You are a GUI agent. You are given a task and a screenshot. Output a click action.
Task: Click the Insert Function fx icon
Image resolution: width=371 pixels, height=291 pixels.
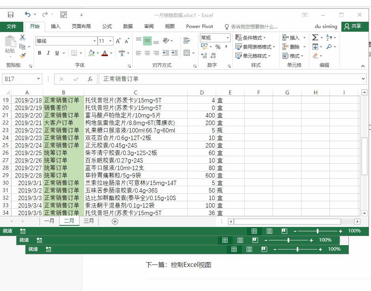click(x=90, y=79)
